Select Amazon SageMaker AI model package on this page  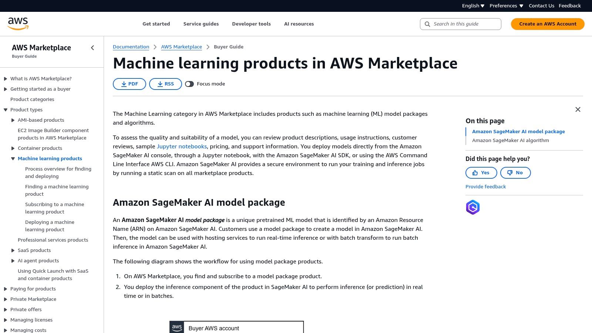518,131
